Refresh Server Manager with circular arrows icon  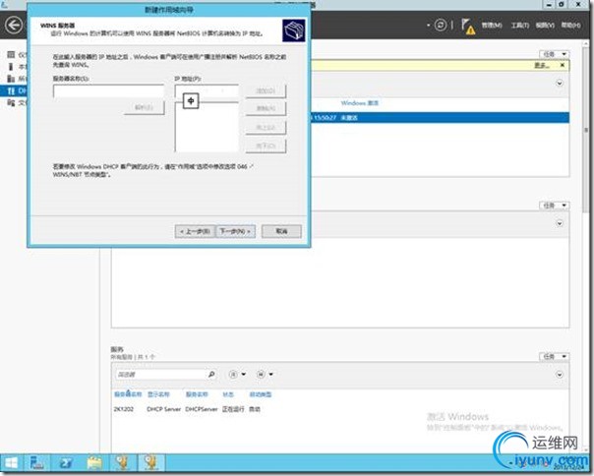point(441,26)
